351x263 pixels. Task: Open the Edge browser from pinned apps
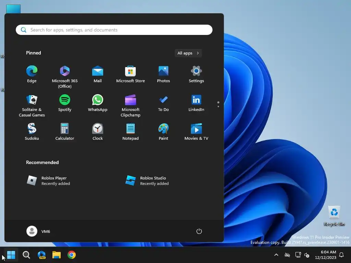pos(32,74)
